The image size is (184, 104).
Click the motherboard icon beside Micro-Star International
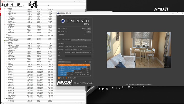(x=5, y=7)
